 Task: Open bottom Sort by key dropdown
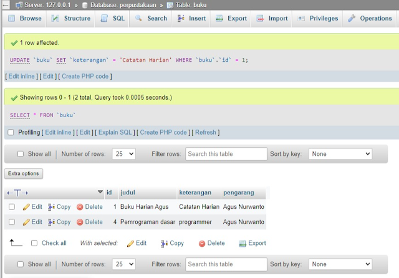tap(340, 264)
